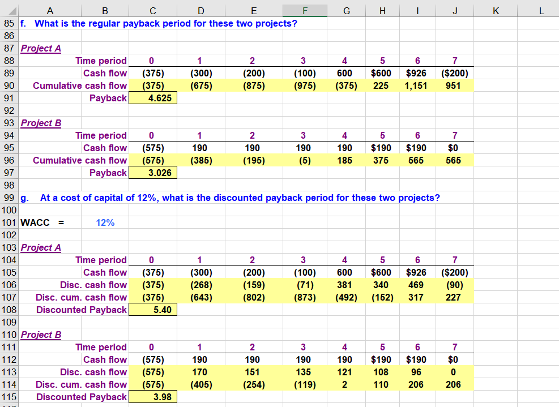Viewport: 559px width, 407px height.
Task: Click the WACC label in row 101
Action: point(35,222)
